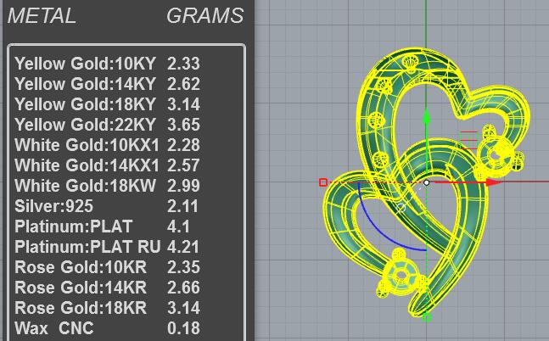Viewport: 549px width, 341px height.
Task: Click the 3.65 grams value
Action: (183, 125)
